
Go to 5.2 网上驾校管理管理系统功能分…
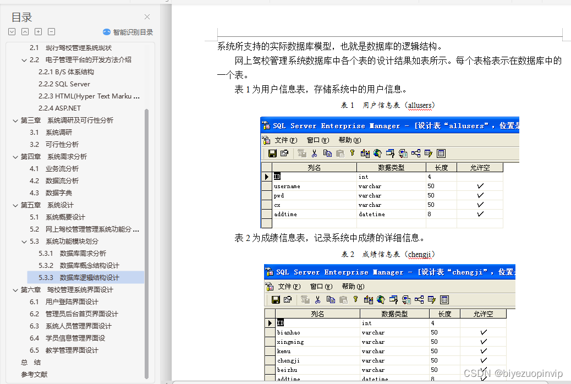point(85,229)
